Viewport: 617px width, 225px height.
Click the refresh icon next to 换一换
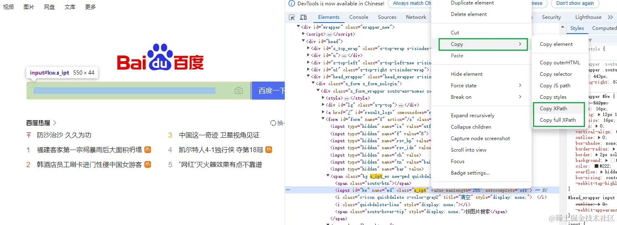273,123
